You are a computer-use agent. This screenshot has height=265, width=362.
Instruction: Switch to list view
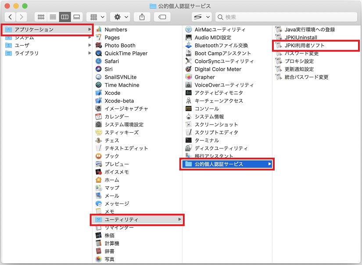point(53,17)
